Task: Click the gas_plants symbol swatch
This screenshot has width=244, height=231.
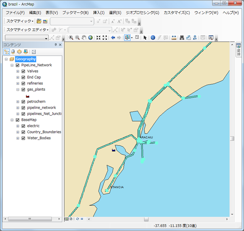Action: tap(28, 96)
